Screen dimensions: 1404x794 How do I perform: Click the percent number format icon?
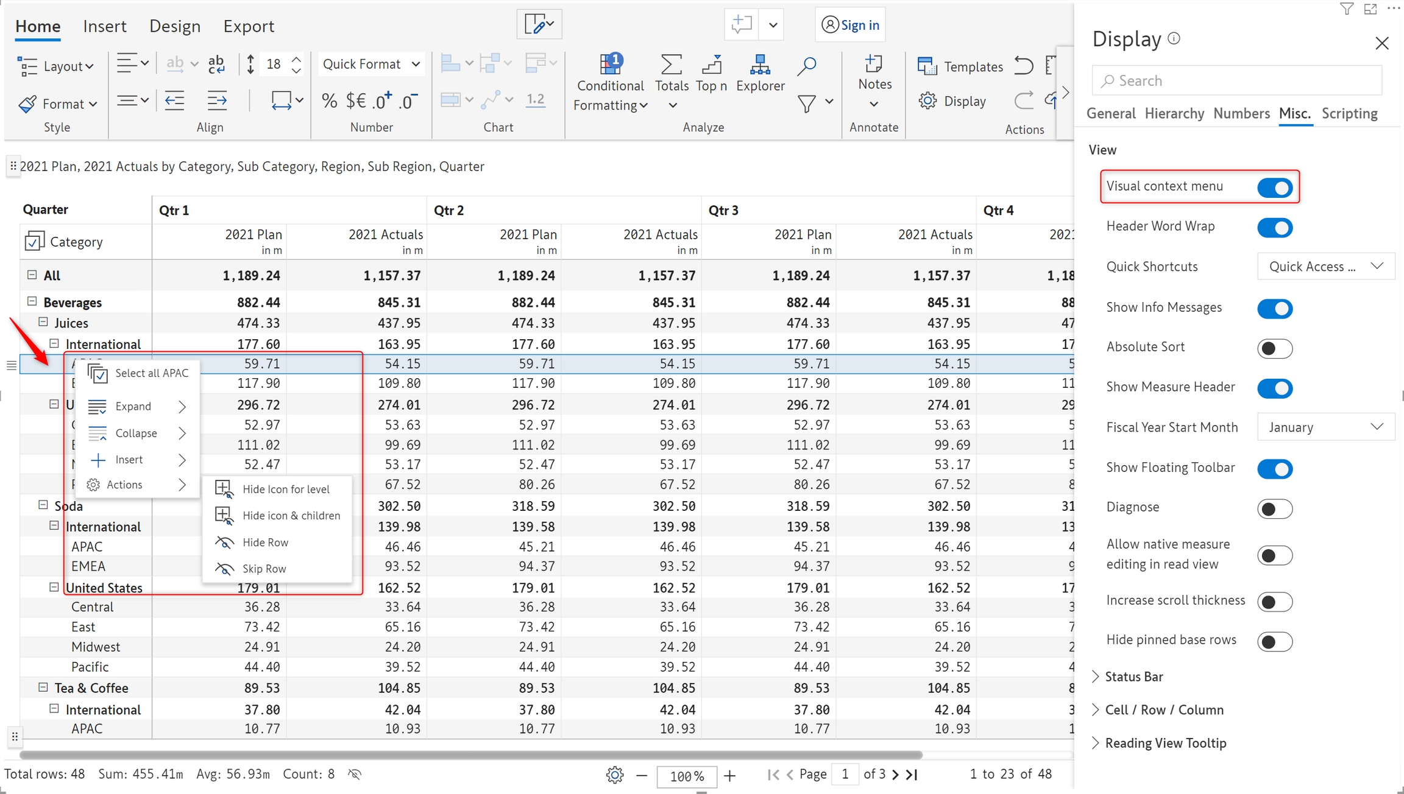pyautogui.click(x=329, y=100)
